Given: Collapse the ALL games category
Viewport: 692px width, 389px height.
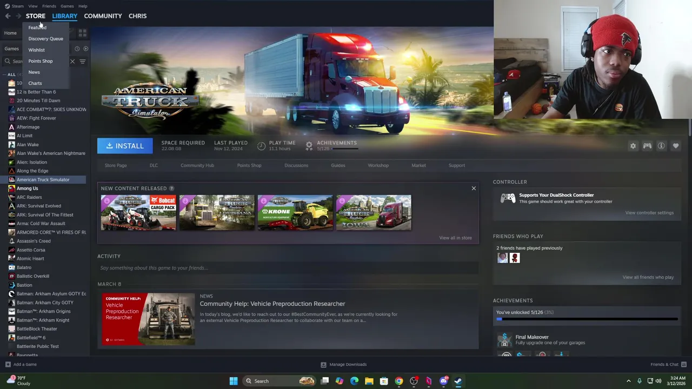Looking at the screenshot, I should pos(4,75).
